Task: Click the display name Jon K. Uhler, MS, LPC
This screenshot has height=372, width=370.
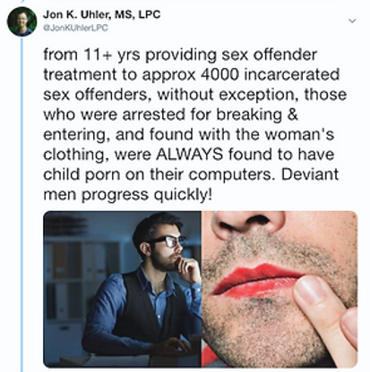Action: click(x=102, y=14)
